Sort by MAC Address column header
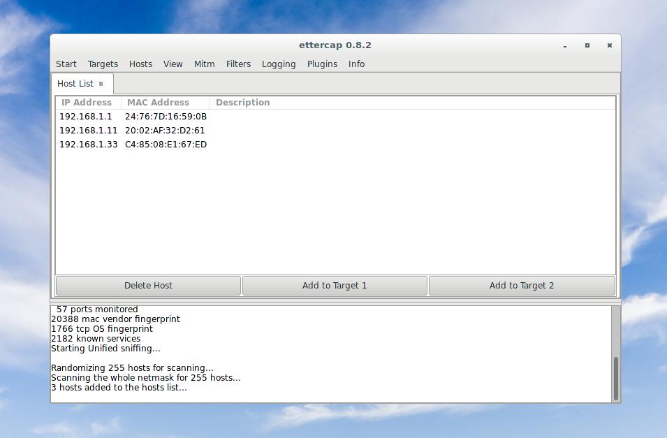 [x=158, y=103]
